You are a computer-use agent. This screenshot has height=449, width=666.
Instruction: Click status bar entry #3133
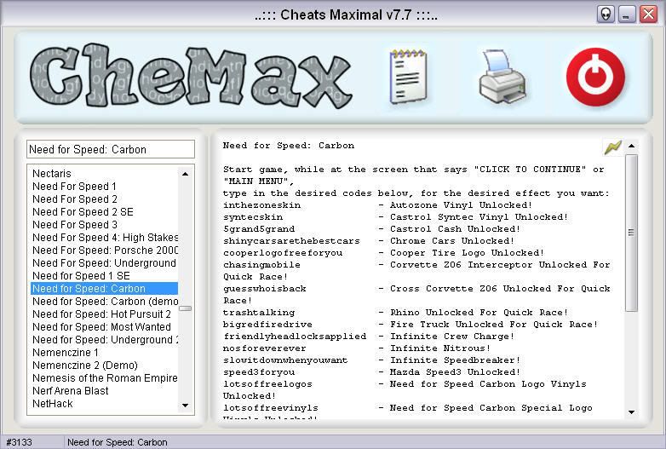point(19,442)
